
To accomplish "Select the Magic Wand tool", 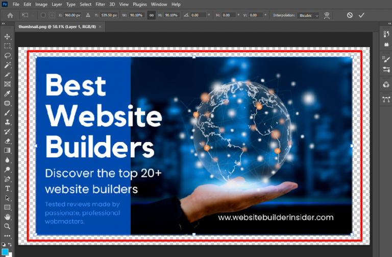I will 7,65.
